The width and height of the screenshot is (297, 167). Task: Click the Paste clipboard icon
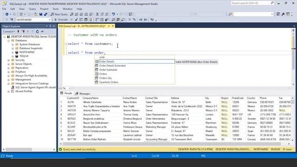click(107, 14)
